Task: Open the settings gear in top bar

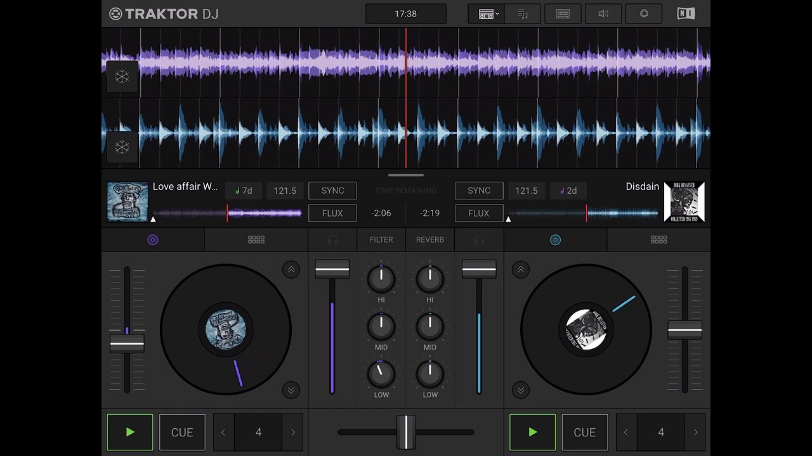Action: (x=644, y=14)
